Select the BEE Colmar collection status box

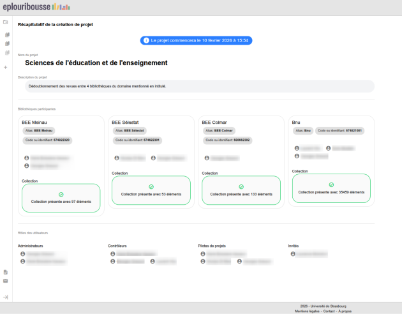click(241, 190)
